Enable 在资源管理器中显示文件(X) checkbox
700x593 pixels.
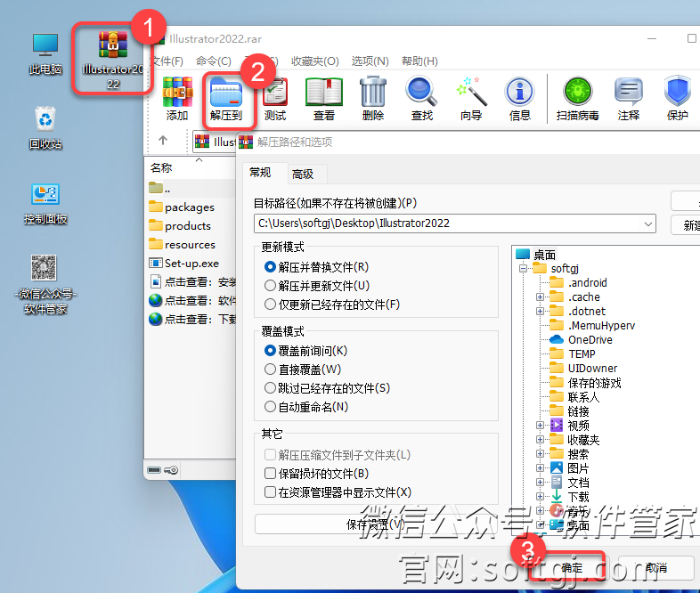click(270, 491)
